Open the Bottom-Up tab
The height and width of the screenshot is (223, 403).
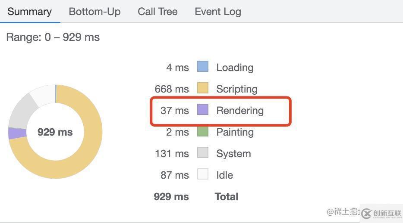(x=94, y=12)
